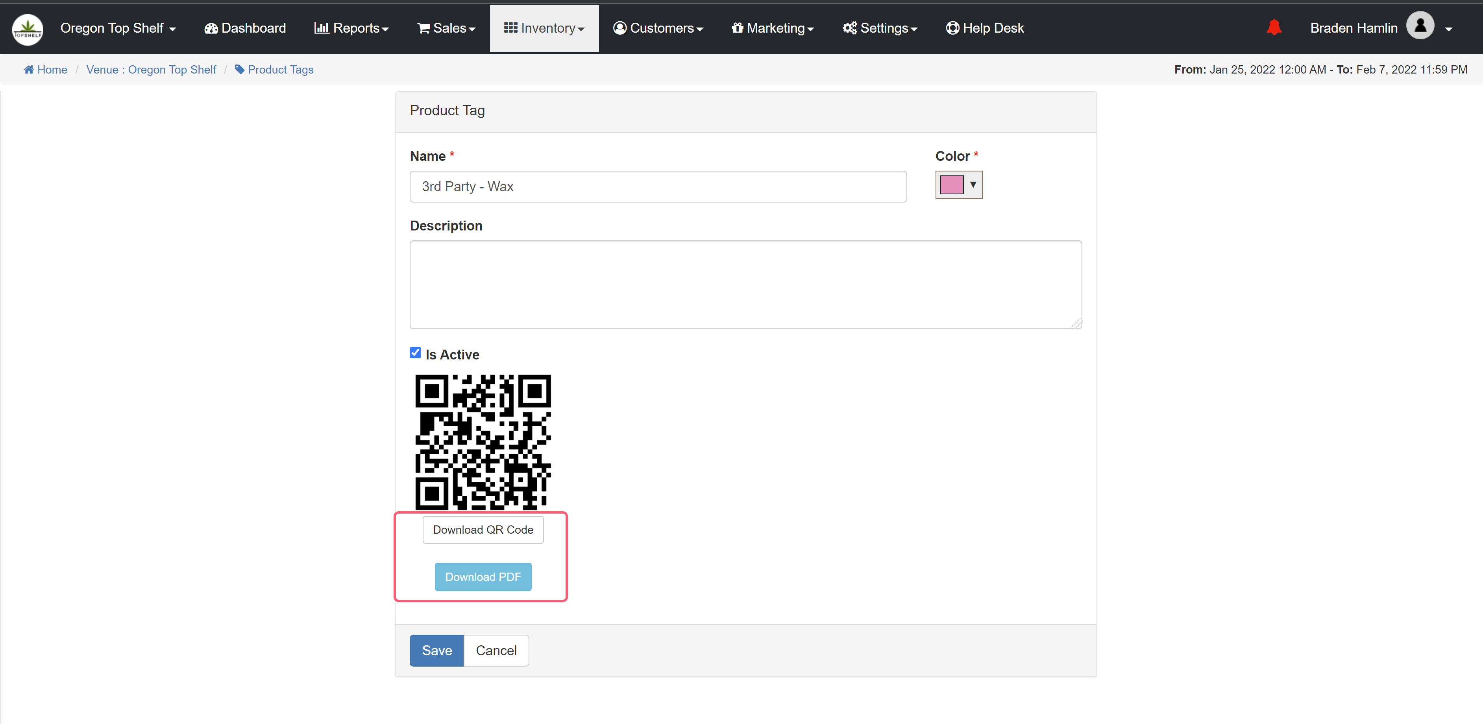Go to Help Desk

coord(984,28)
